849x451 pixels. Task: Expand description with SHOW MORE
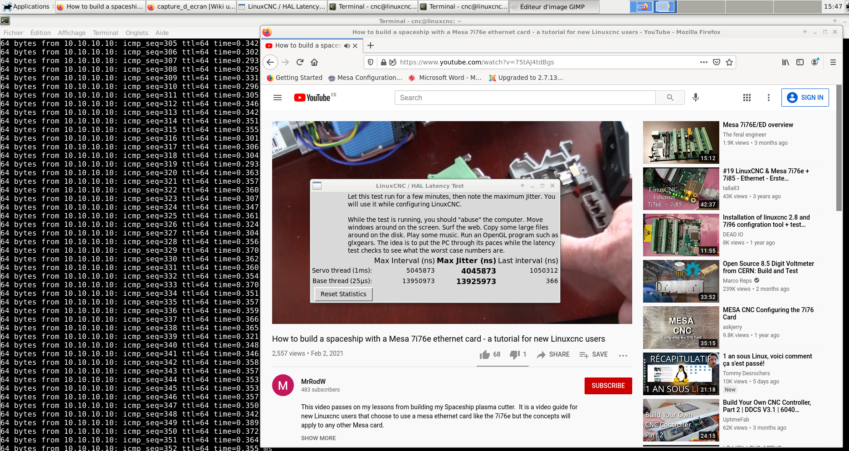(318, 438)
